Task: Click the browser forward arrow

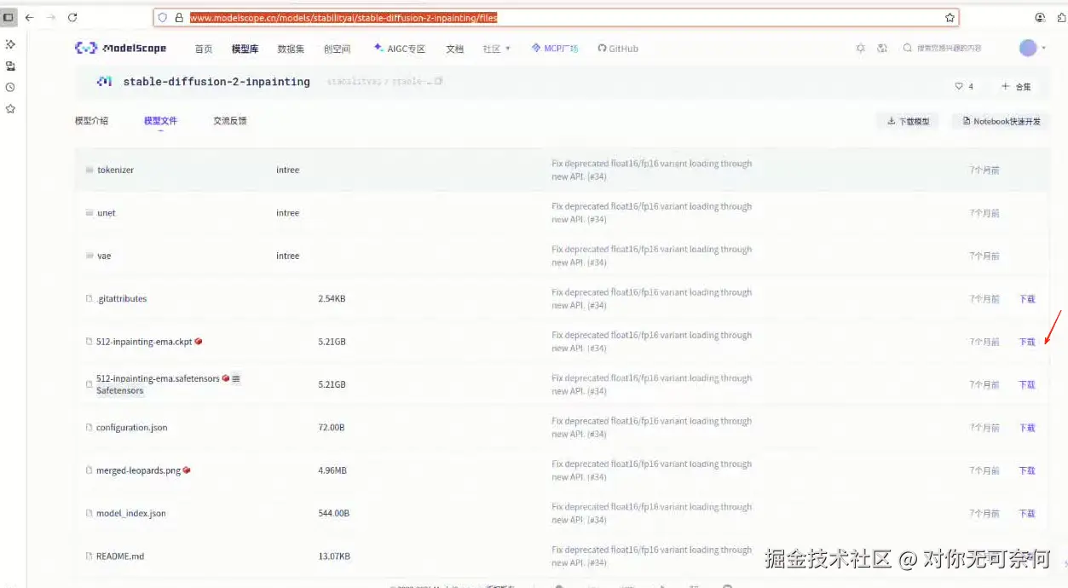Action: point(51,17)
